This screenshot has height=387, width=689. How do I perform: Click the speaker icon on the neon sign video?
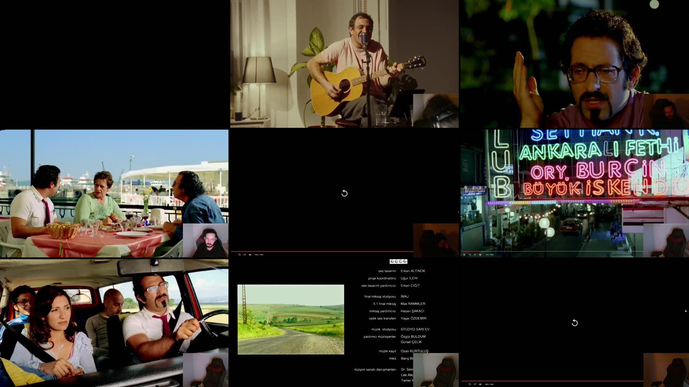(x=480, y=255)
